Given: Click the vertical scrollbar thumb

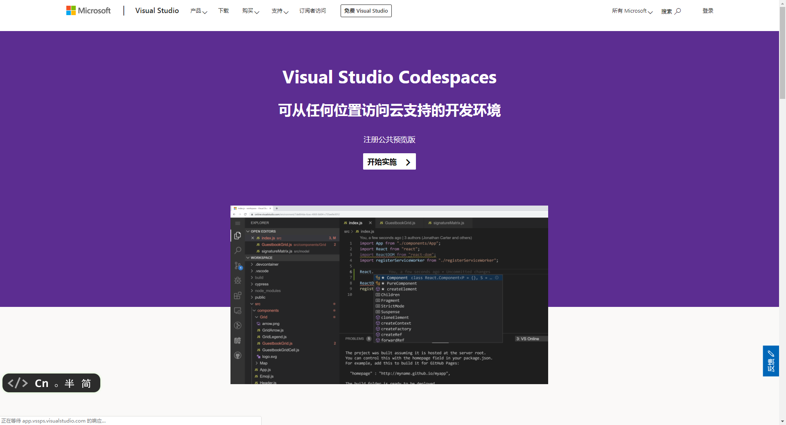Looking at the screenshot, I should pos(782,53).
